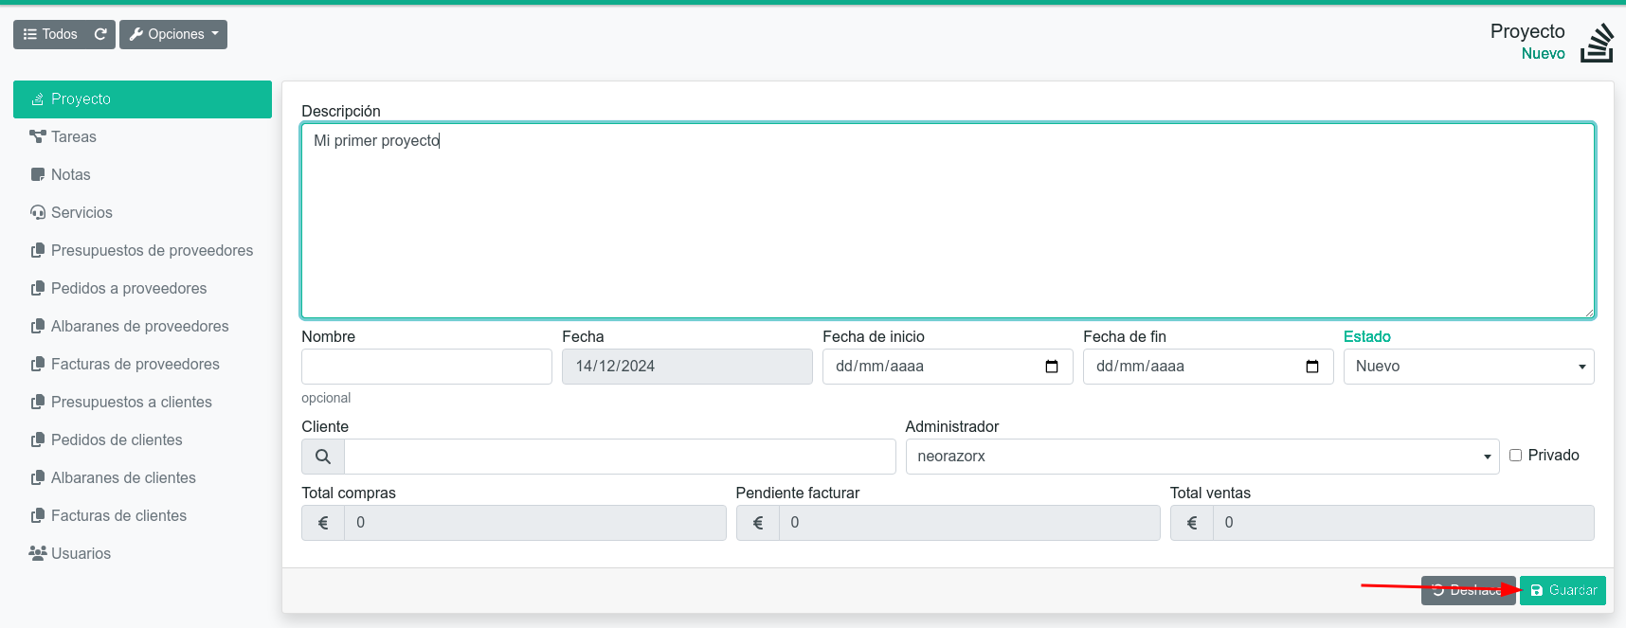The image size is (1626, 628).
Task: Click the list icon in Todos button
Action: point(29,34)
